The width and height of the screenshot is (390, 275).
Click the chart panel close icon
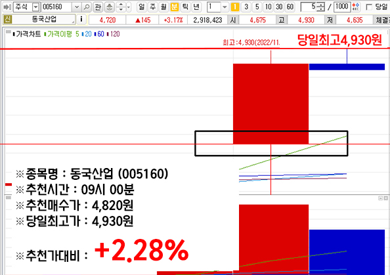coord(385,198)
